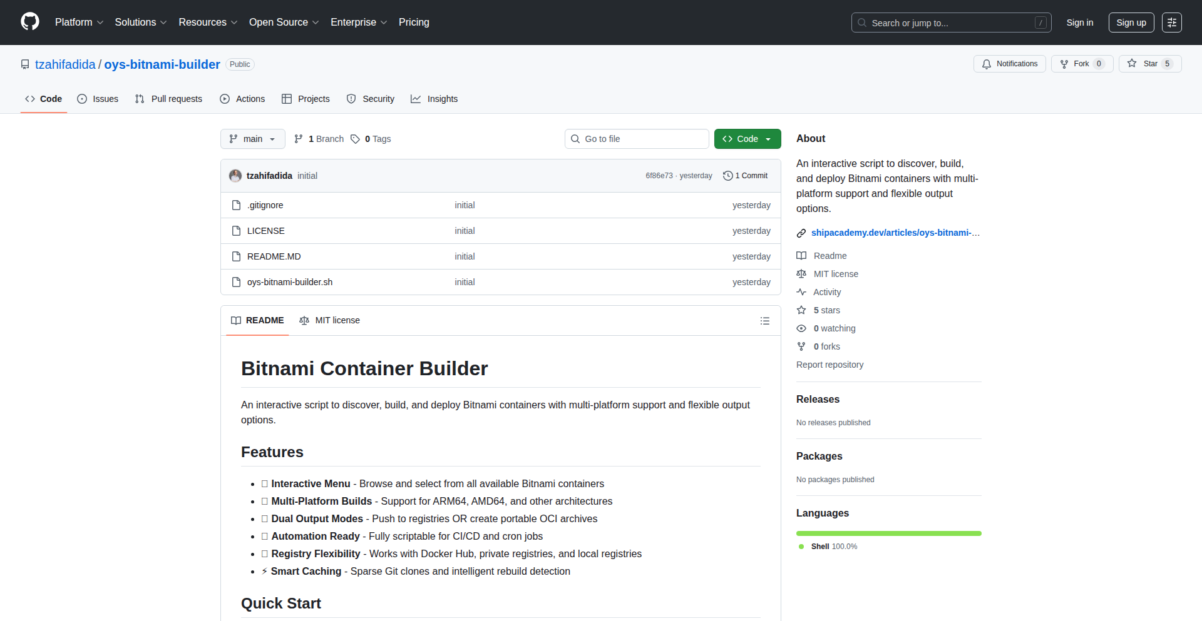Viewport: 1202px width, 621px height.
Task: Open oys-bitnami-builder.sh file
Action: (290, 282)
